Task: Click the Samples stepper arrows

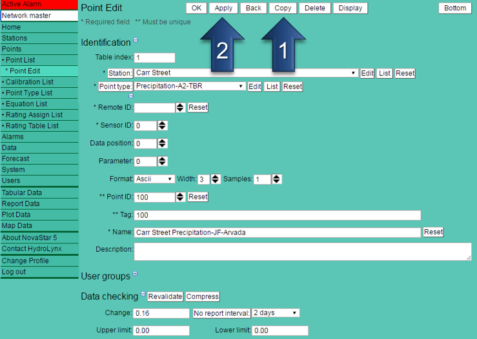Action: tap(276, 180)
